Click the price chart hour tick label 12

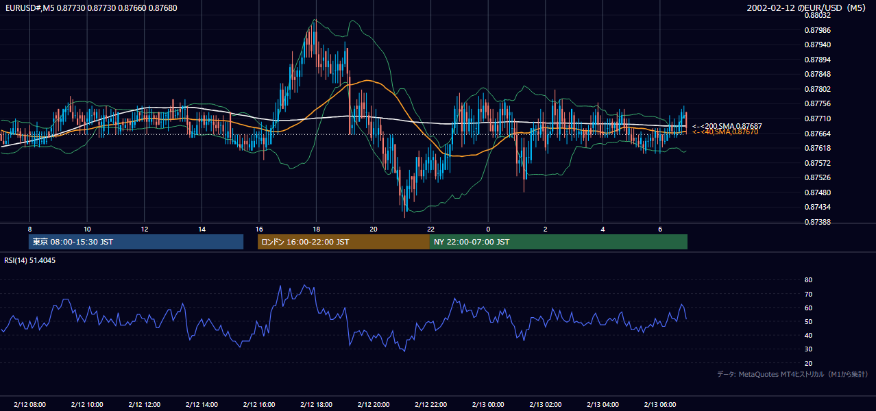pyautogui.click(x=144, y=229)
